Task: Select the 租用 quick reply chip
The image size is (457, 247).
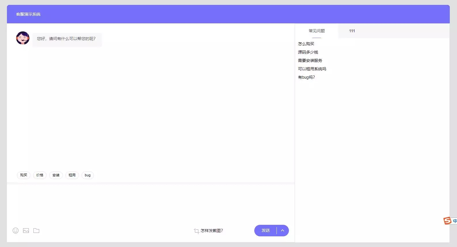Action: (x=72, y=175)
